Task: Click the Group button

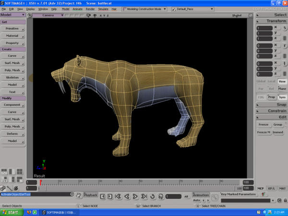Action: pyautogui.click(x=278, y=125)
